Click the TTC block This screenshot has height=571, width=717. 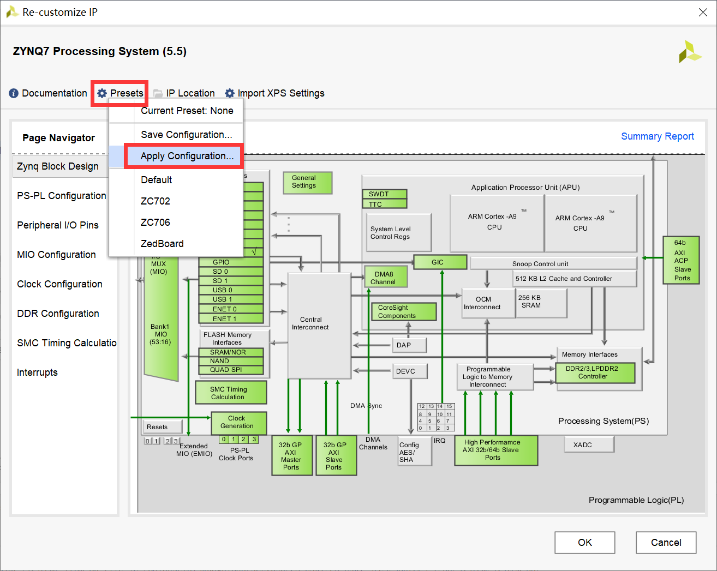click(x=385, y=204)
